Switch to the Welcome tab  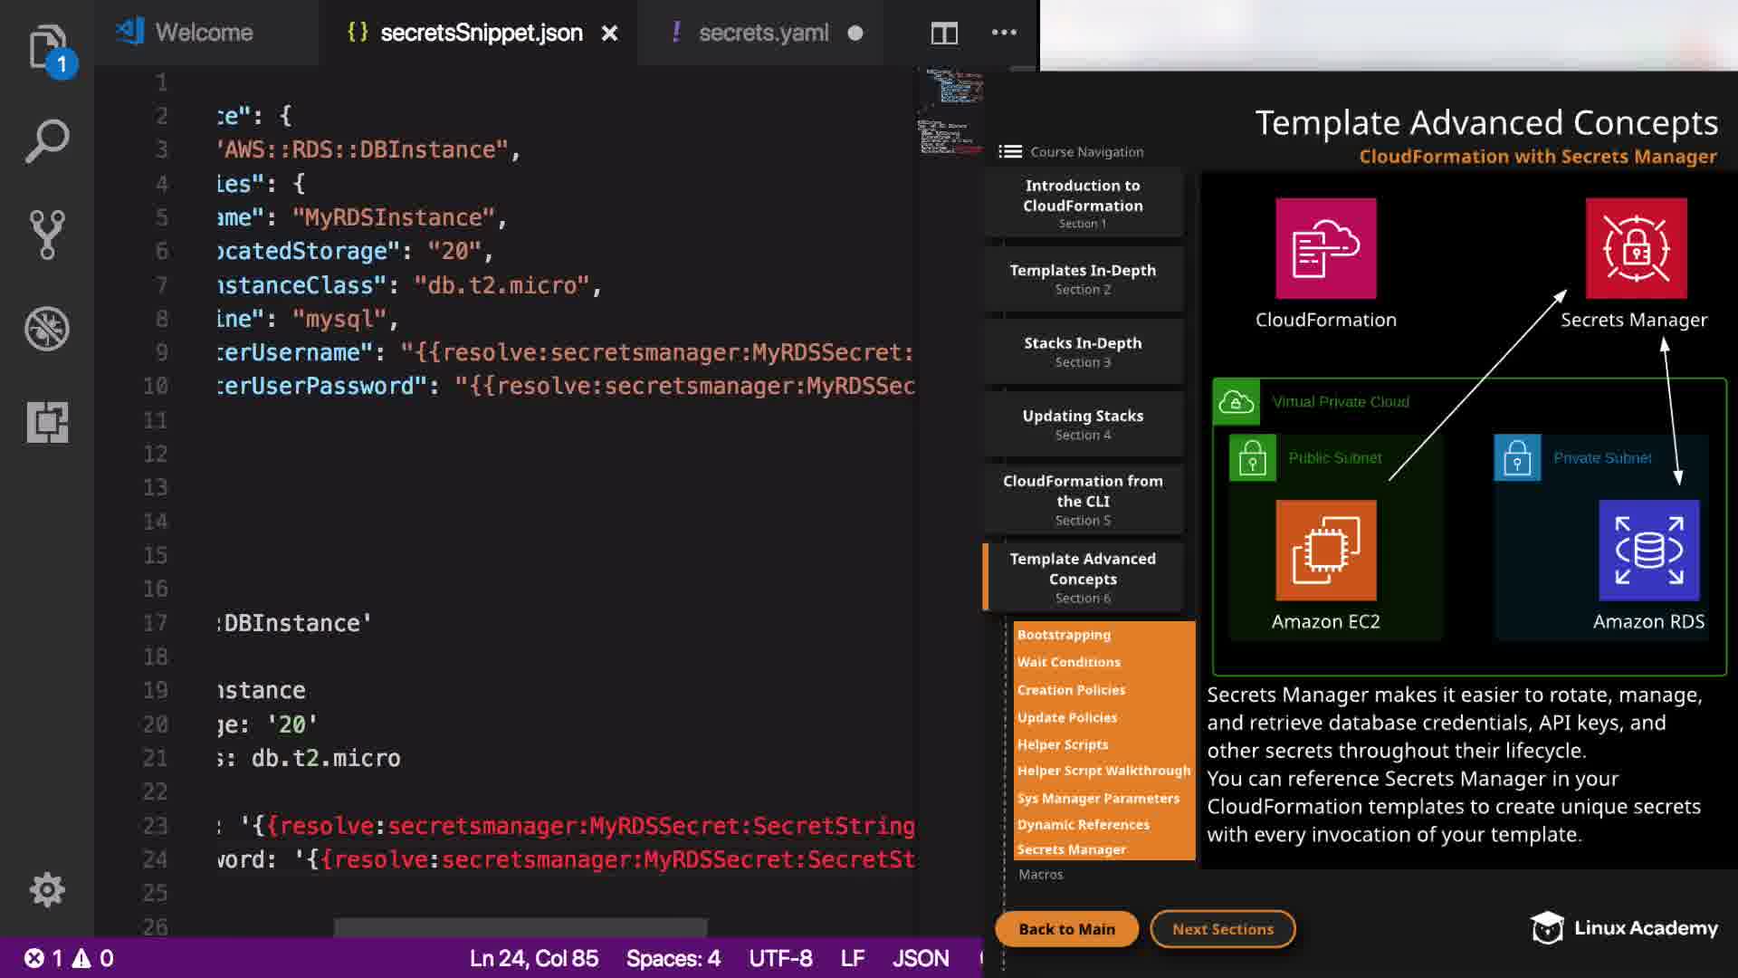point(204,33)
